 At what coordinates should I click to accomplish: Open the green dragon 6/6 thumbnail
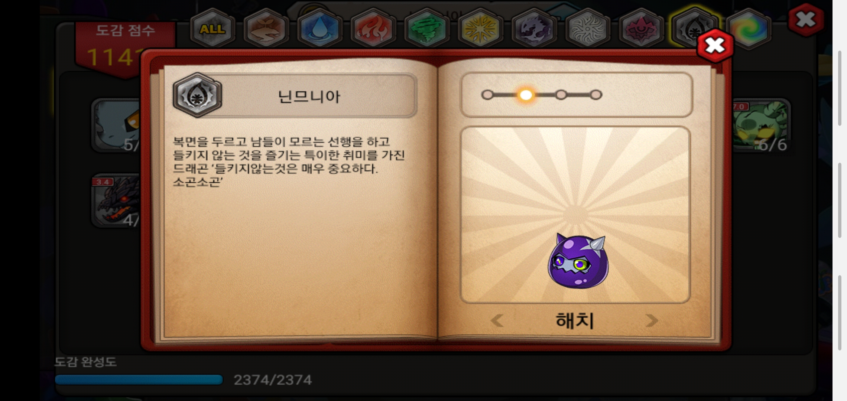pos(761,125)
